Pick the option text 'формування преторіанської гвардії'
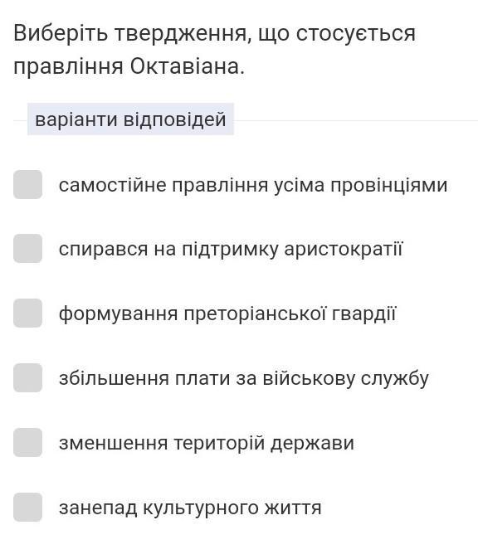The height and width of the screenshot is (559, 478). coord(227,314)
